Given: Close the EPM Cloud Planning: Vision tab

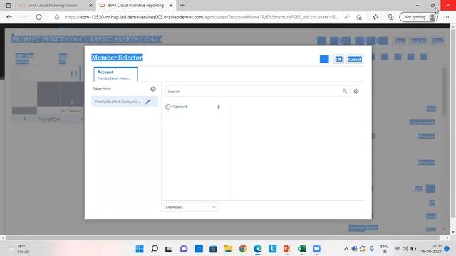Looking at the screenshot, I should click(x=90, y=5).
